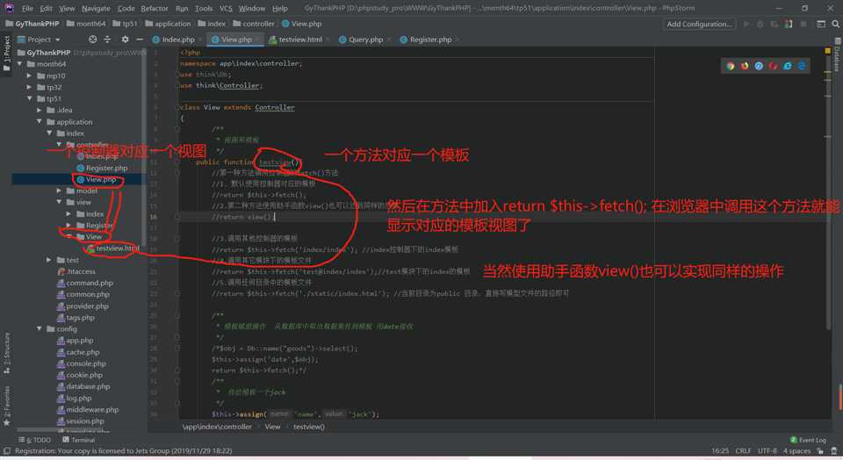Viewport: 843px width, 460px height.
Task: Click 16:25 cursor position in status bar
Action: point(720,451)
